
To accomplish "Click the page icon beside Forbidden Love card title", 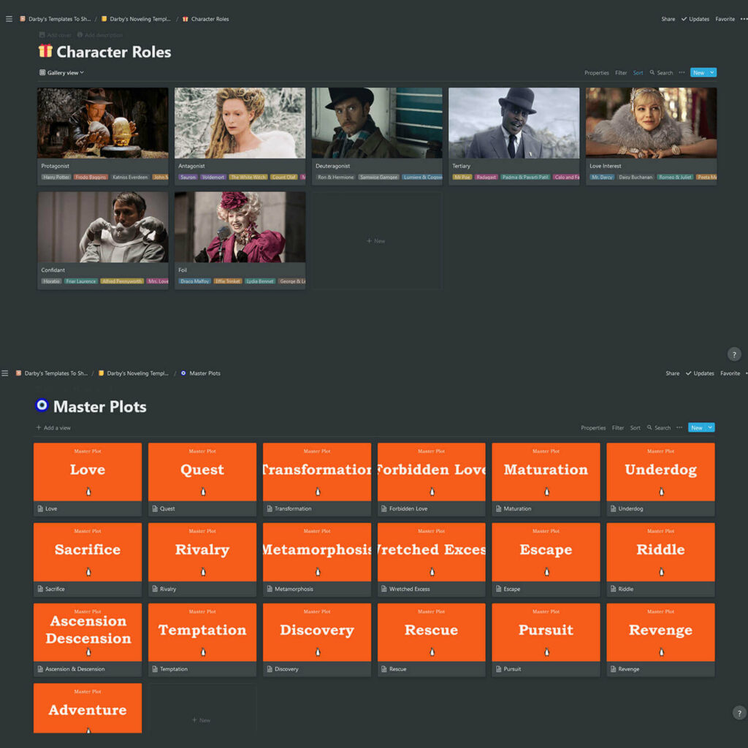I will [384, 508].
